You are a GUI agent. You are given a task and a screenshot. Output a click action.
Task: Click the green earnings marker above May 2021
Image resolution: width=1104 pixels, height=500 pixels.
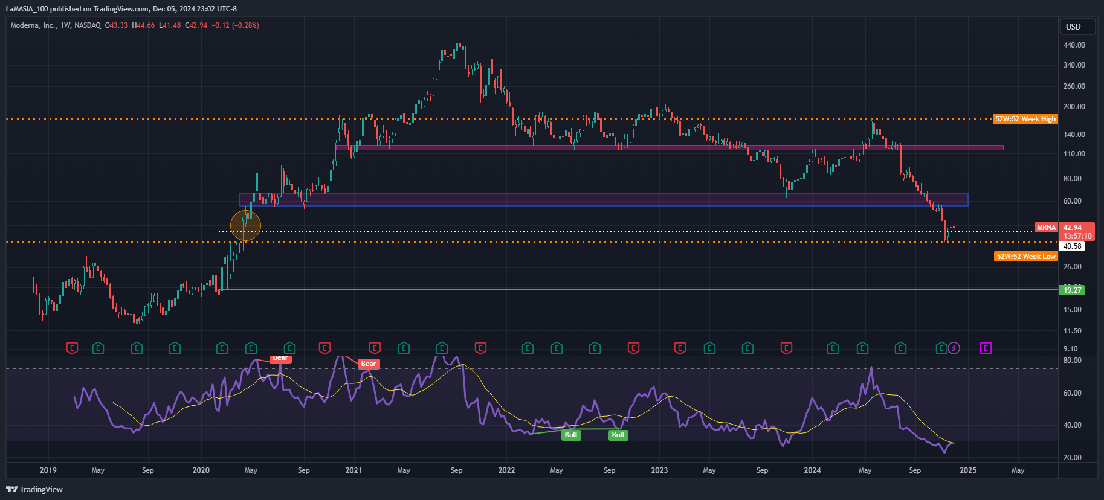(x=404, y=348)
